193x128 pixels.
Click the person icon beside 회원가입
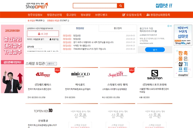[51, 39]
